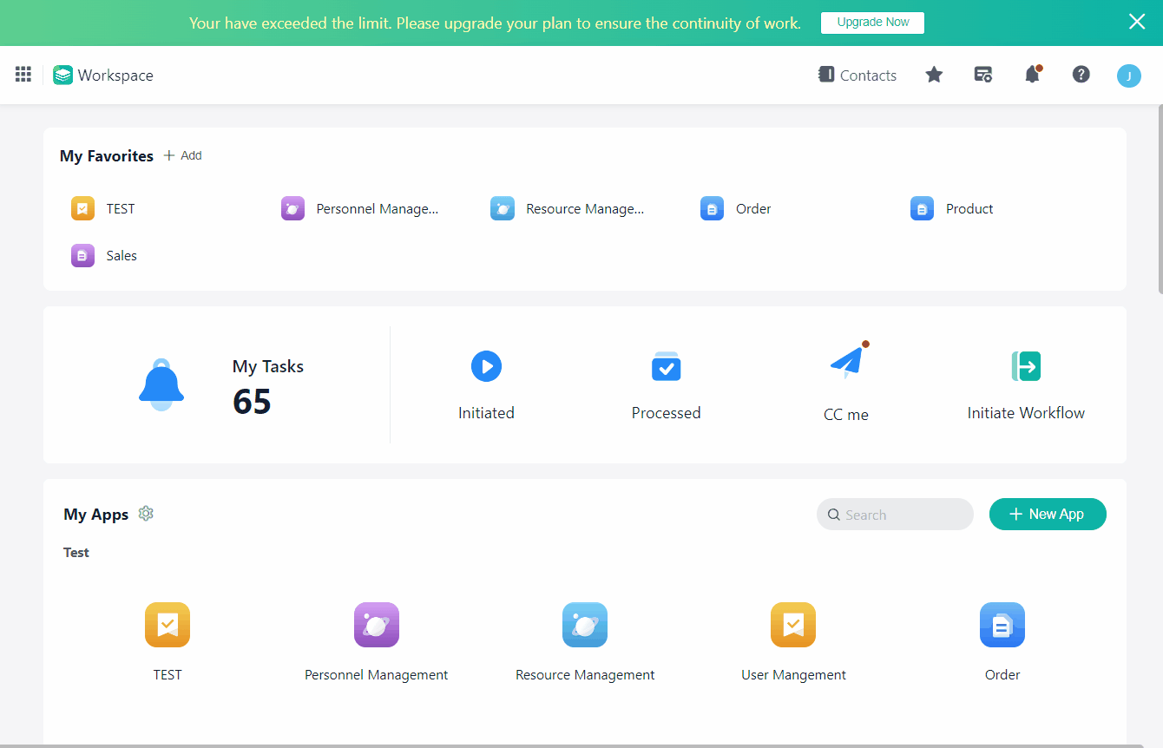
Task: Add a new favorite via Add
Action: click(183, 155)
